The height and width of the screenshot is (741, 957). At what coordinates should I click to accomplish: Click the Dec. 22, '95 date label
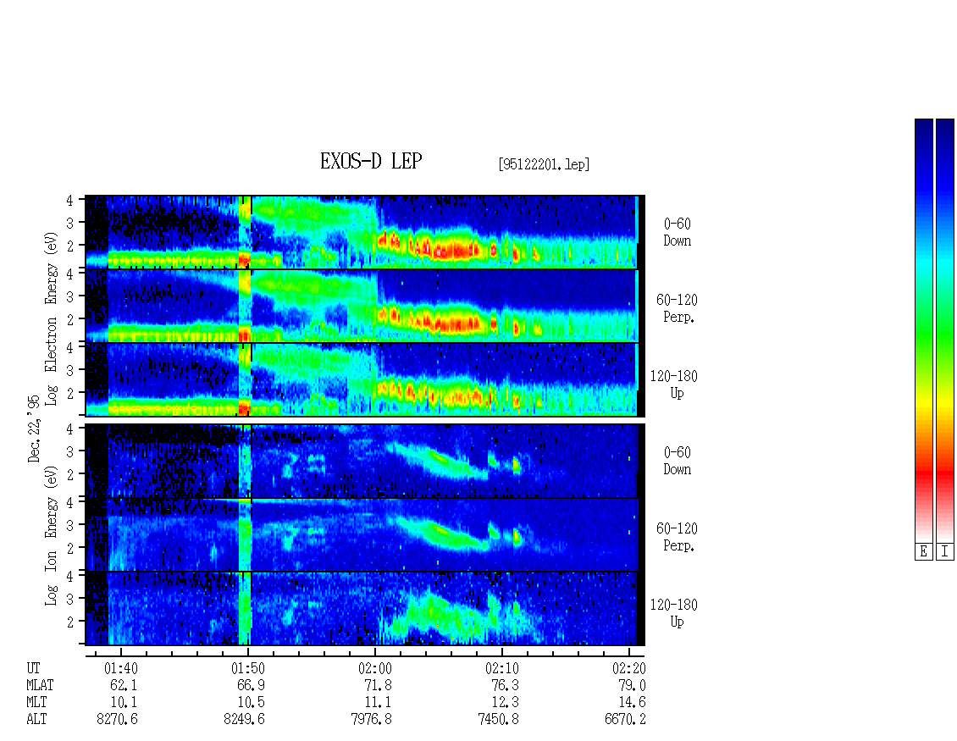(34, 429)
